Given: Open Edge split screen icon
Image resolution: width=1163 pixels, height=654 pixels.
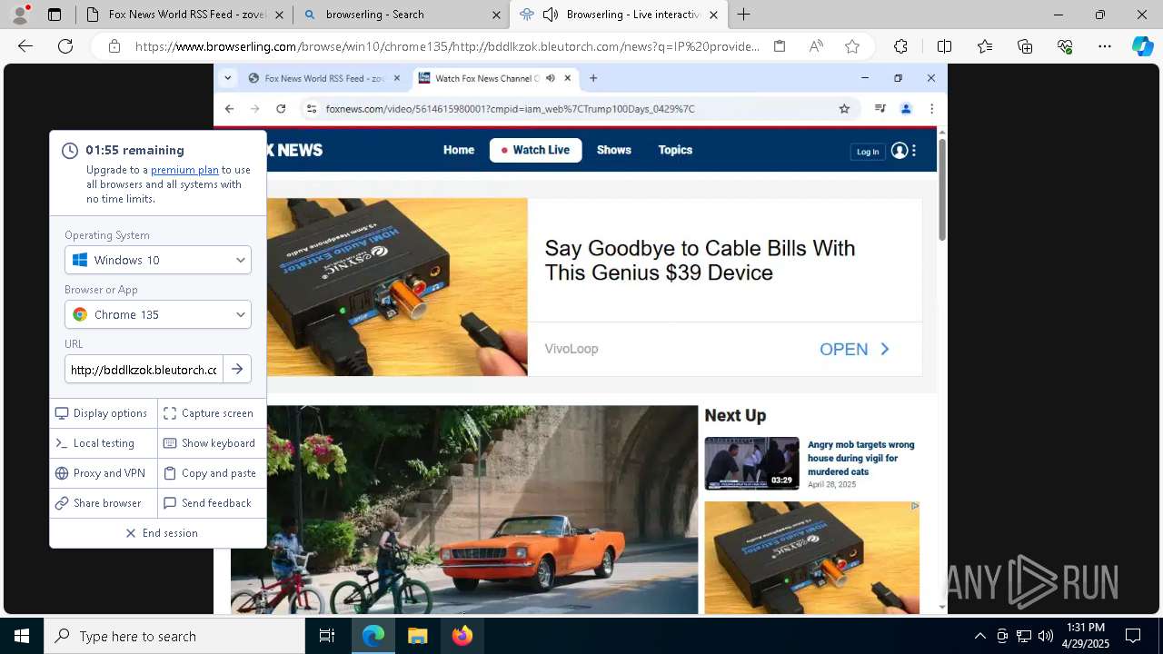Looking at the screenshot, I should (x=944, y=46).
